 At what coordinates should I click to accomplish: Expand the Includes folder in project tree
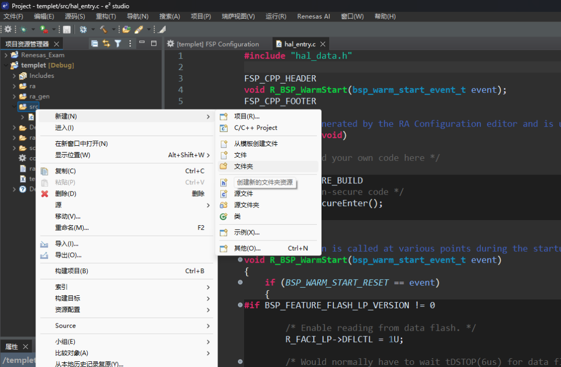pyautogui.click(x=15, y=76)
